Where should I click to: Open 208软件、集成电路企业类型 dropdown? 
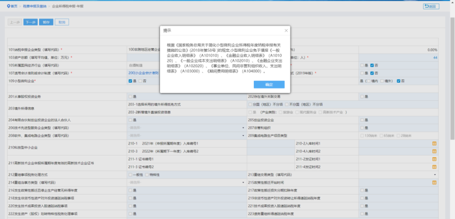click(187, 136)
